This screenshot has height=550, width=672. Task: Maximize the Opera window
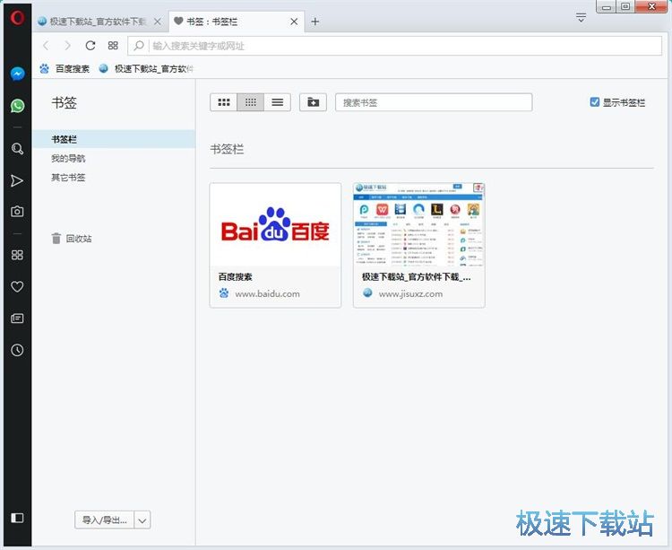tap(625, 7)
